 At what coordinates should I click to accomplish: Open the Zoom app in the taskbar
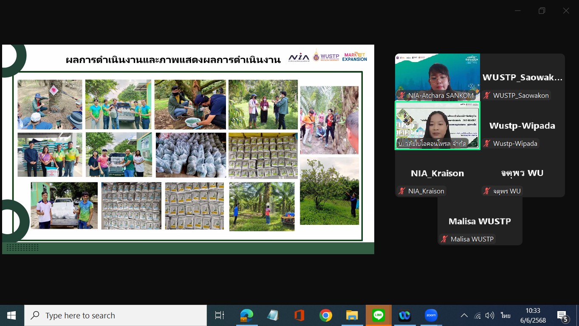click(x=431, y=315)
